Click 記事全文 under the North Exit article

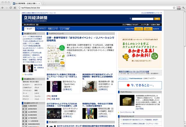[x=67, y=89]
